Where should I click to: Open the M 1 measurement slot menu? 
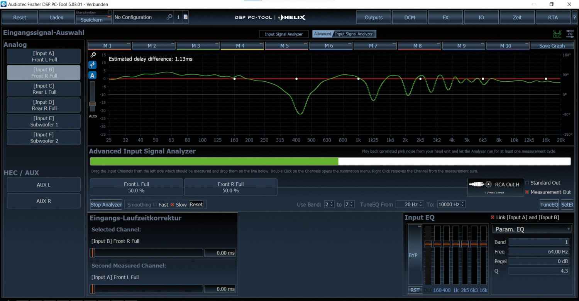(110, 46)
